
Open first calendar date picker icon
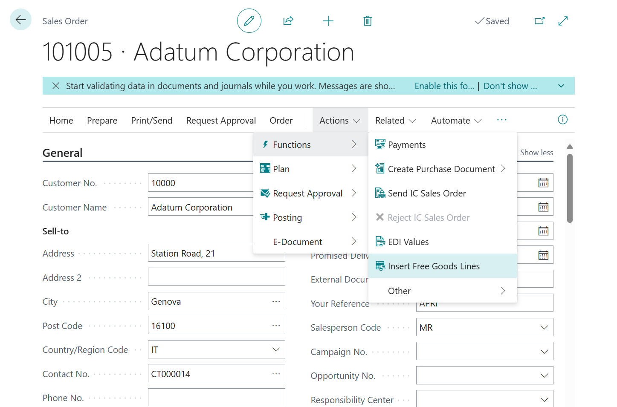pos(543,183)
